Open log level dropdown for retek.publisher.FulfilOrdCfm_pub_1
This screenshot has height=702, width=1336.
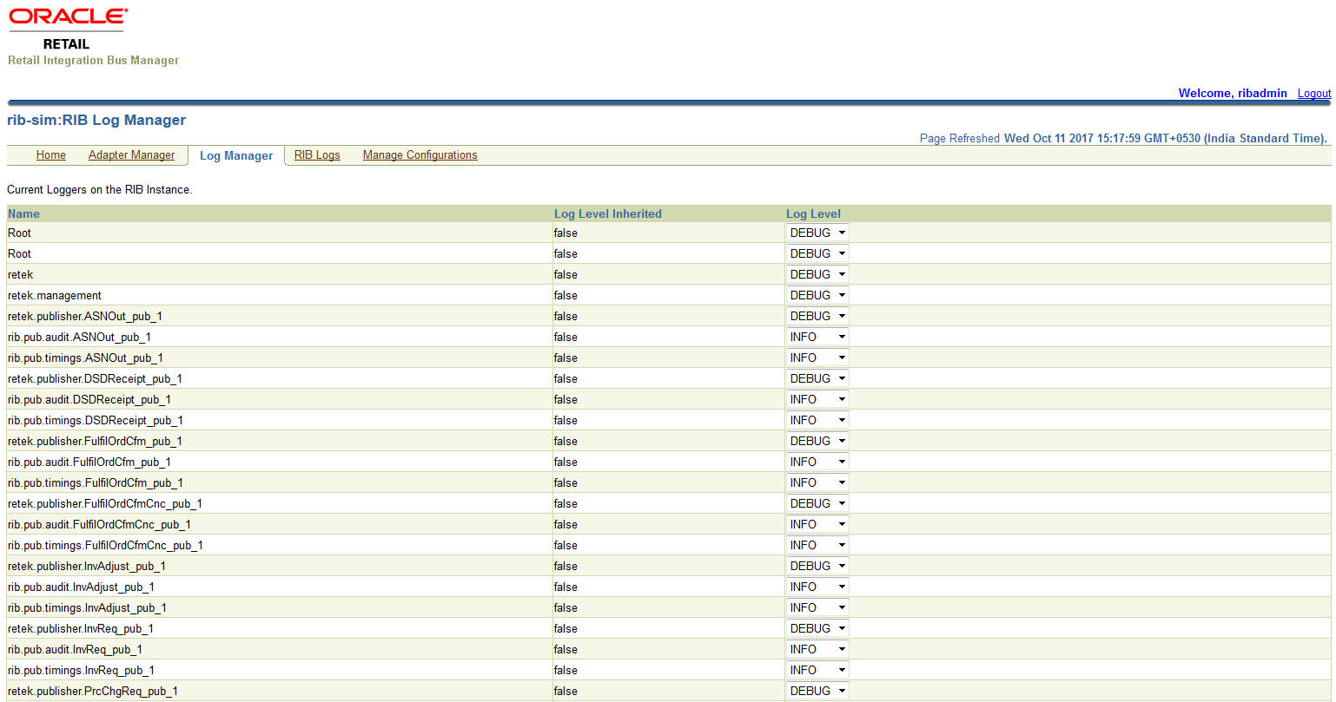click(817, 441)
